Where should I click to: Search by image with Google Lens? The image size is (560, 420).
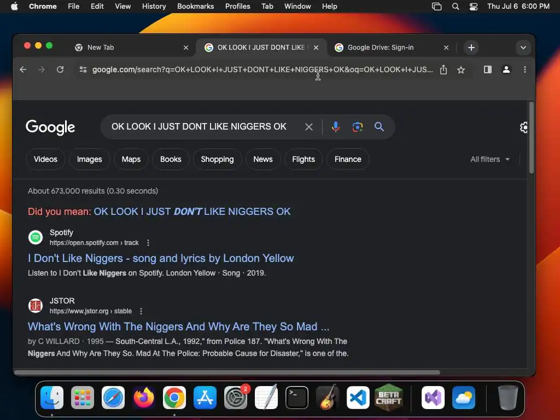click(x=357, y=127)
